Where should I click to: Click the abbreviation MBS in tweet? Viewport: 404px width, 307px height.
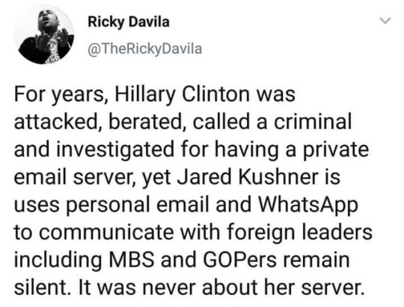(x=132, y=259)
